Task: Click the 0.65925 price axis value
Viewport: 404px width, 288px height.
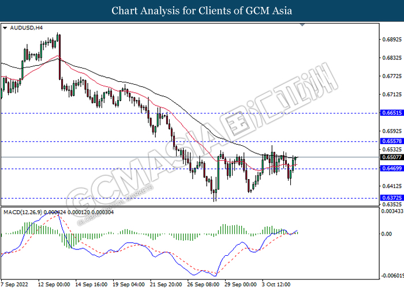Action: tap(392, 131)
